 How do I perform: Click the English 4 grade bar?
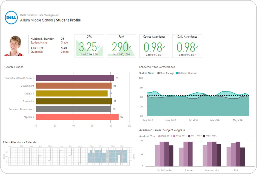(x=72, y=93)
